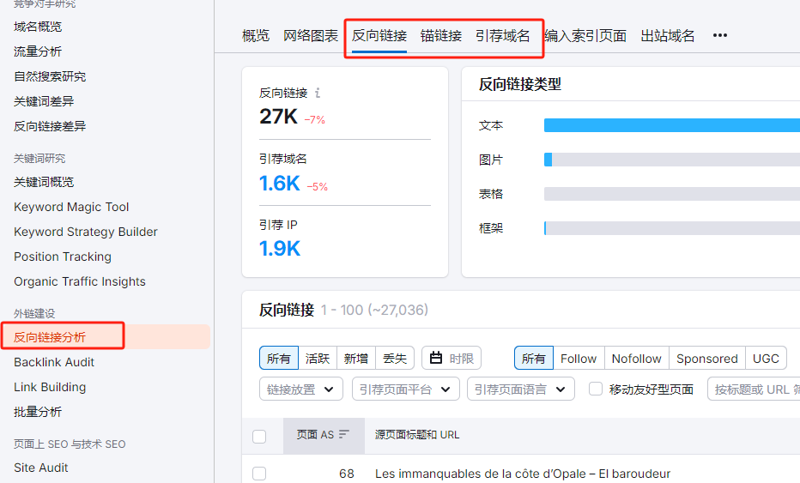800x483 pixels.
Task: Toggle the select-all checkbox in table header
Action: tap(259, 436)
